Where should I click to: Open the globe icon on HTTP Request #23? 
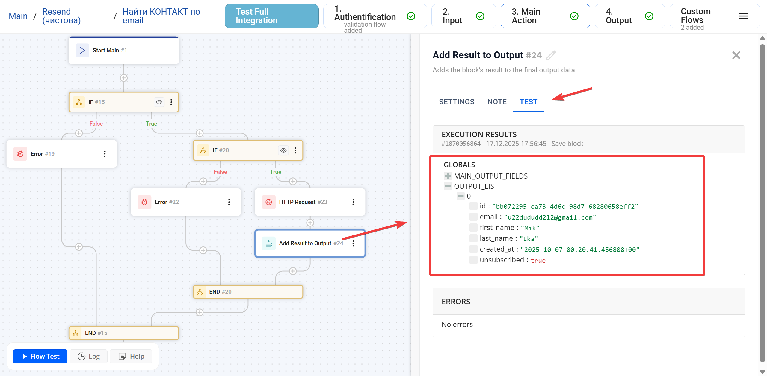tap(269, 202)
